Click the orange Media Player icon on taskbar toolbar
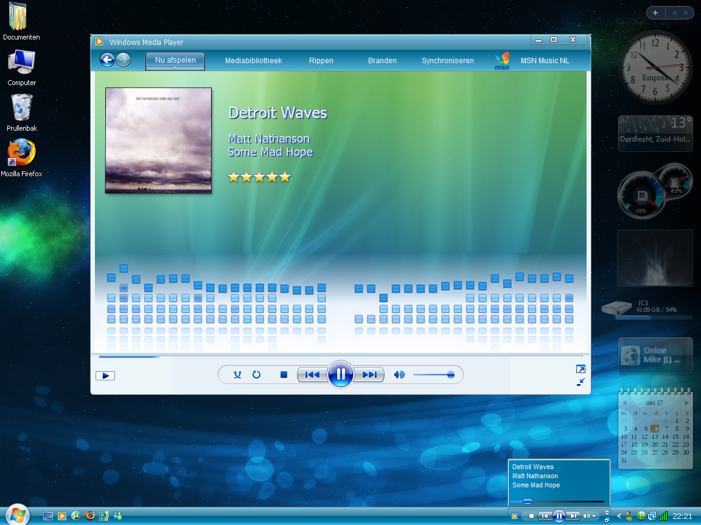The image size is (701, 525). 514,515
